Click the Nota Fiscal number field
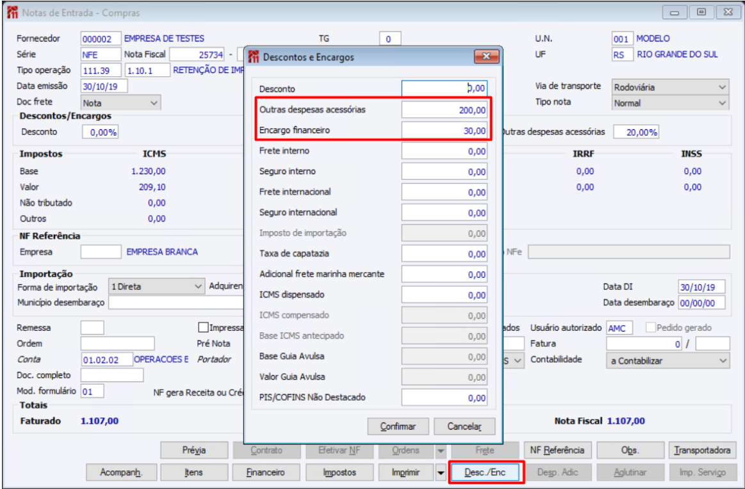 197,54
